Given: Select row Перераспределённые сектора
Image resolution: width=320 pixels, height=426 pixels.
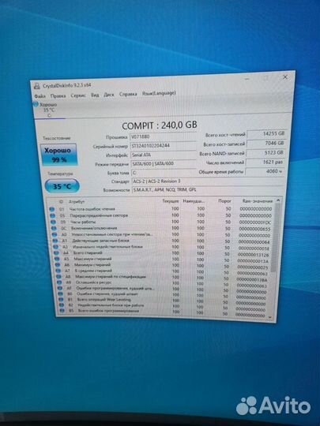Looking at the screenshot, I should point(161,215).
